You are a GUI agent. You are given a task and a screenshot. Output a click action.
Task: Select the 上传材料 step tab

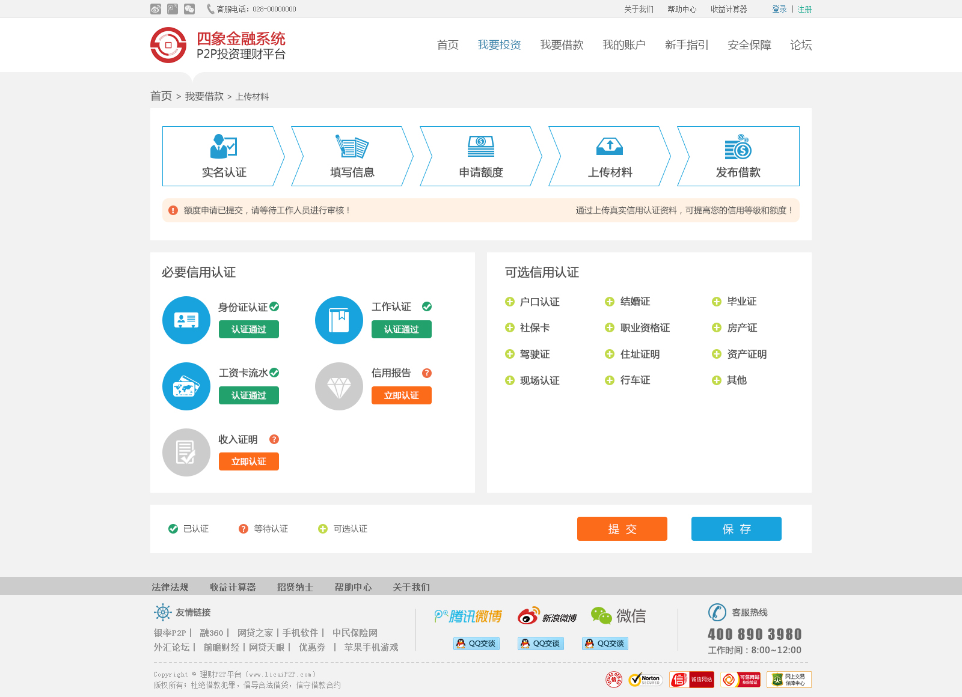pyautogui.click(x=610, y=156)
